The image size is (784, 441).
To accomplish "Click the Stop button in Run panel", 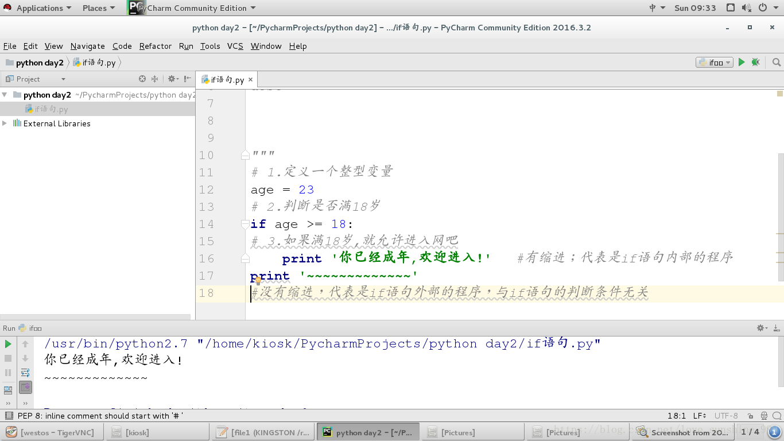I will coord(8,358).
